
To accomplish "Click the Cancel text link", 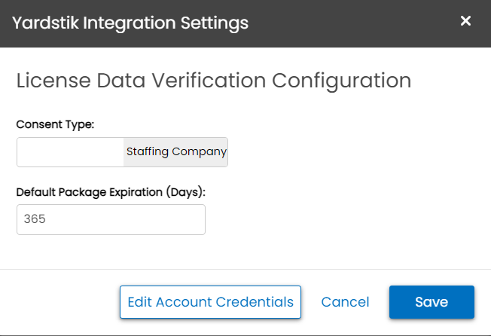I will [345, 302].
